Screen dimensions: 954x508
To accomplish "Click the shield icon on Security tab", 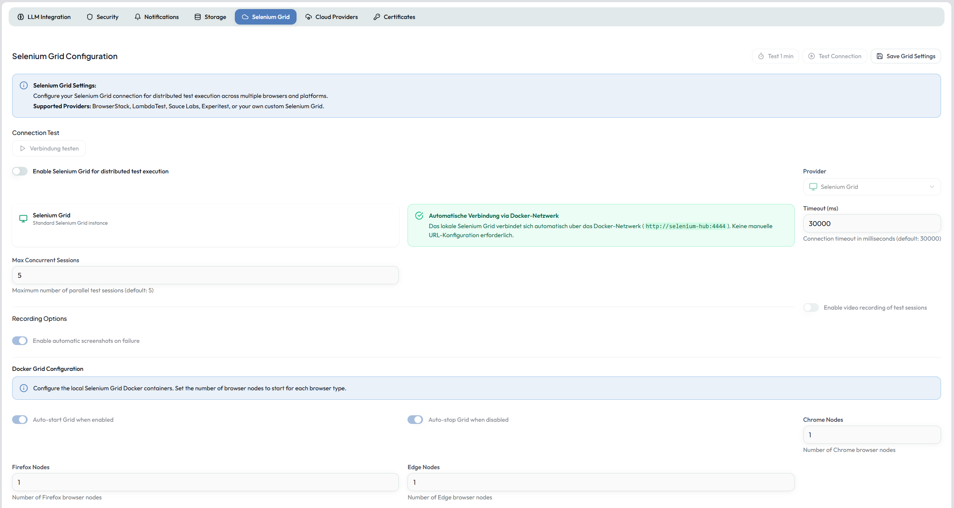I will tap(90, 17).
